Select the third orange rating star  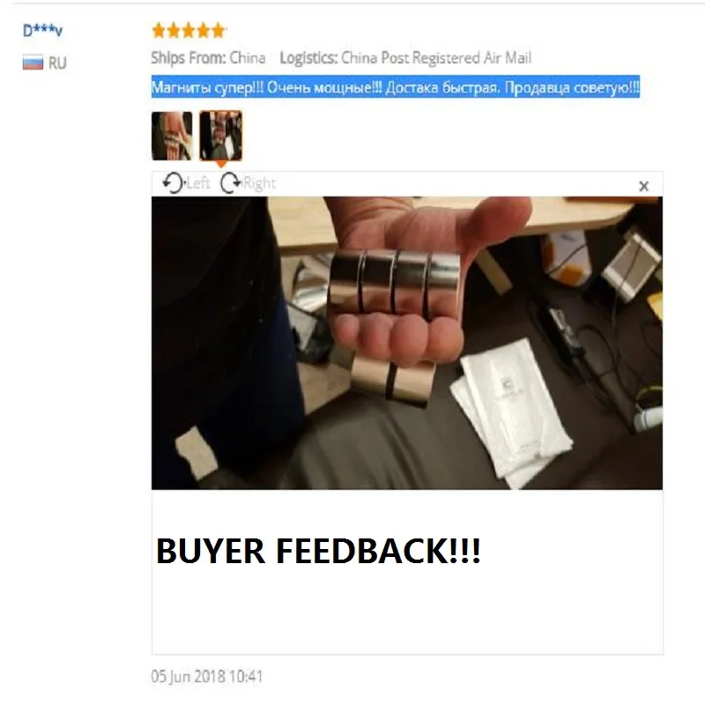point(189,31)
